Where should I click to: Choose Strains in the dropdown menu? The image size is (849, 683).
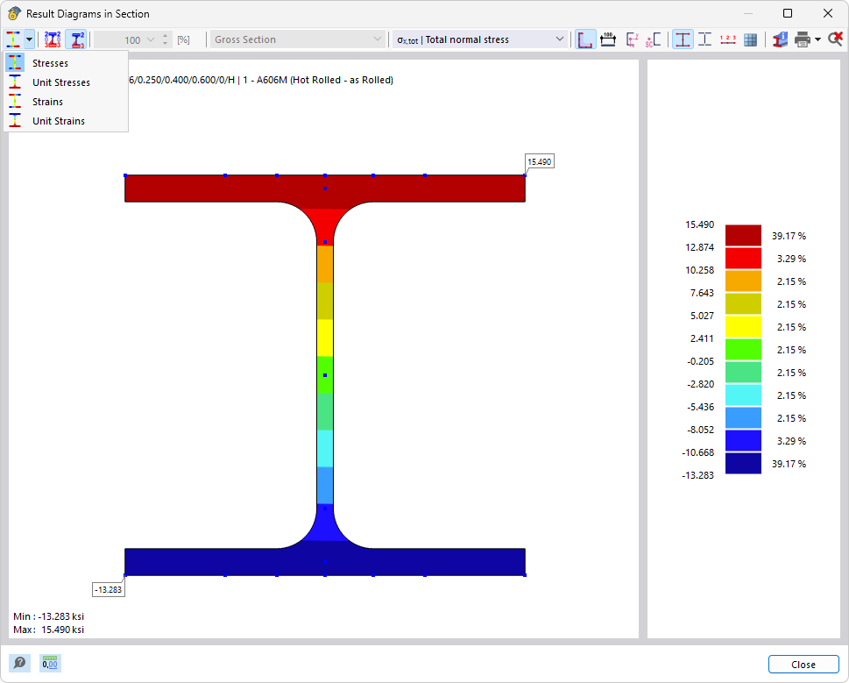(x=47, y=102)
